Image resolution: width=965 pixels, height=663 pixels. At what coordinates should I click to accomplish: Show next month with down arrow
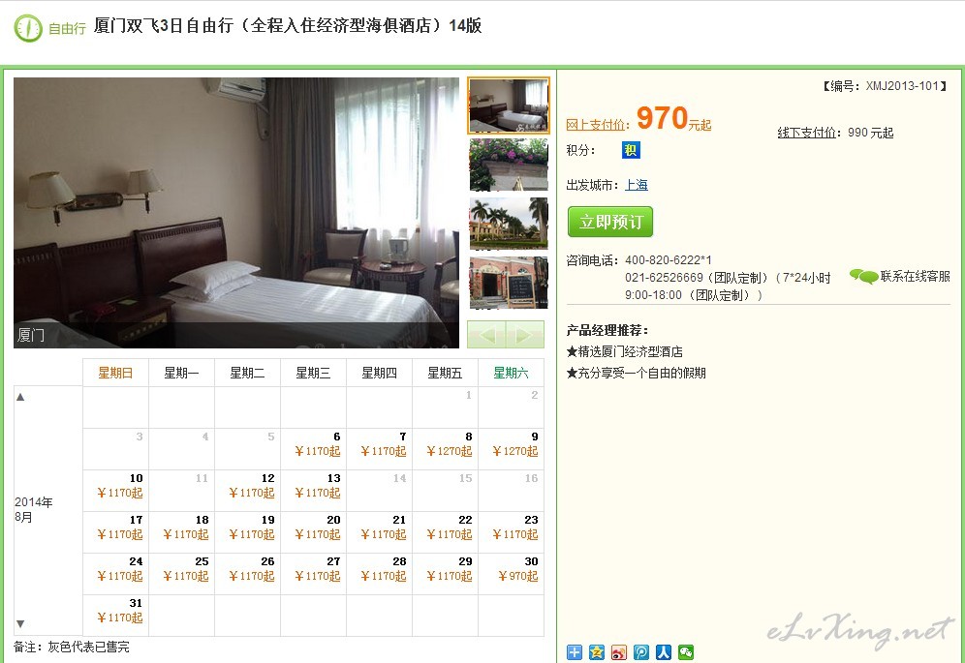click(20, 623)
